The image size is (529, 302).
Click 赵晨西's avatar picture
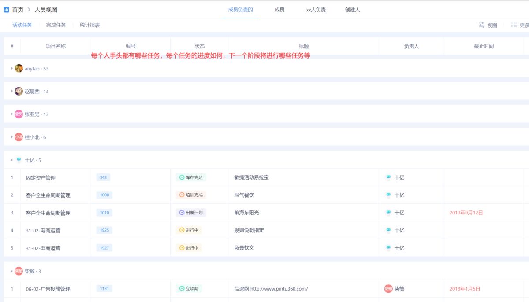tap(19, 91)
